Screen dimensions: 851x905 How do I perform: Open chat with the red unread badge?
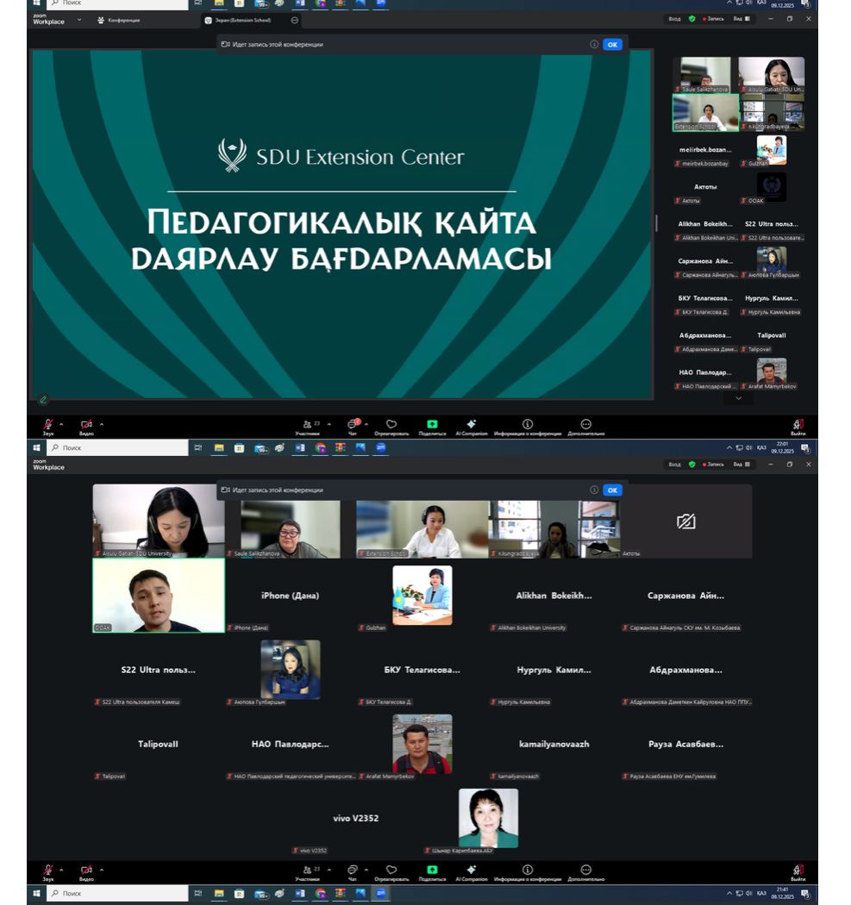353,425
